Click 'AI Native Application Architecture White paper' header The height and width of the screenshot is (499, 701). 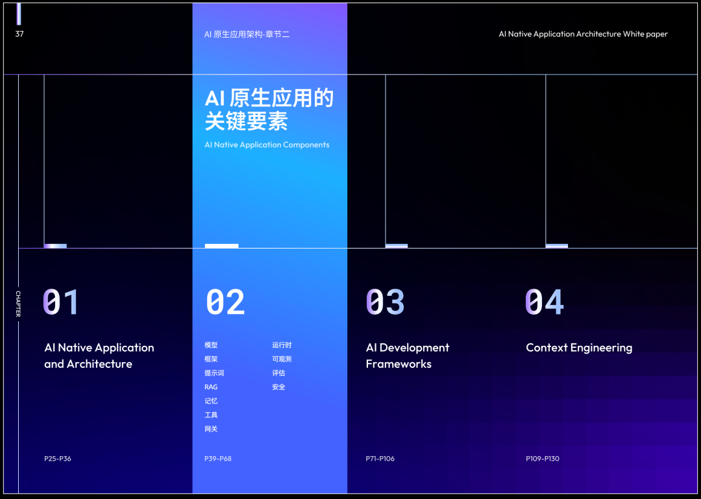pos(583,34)
